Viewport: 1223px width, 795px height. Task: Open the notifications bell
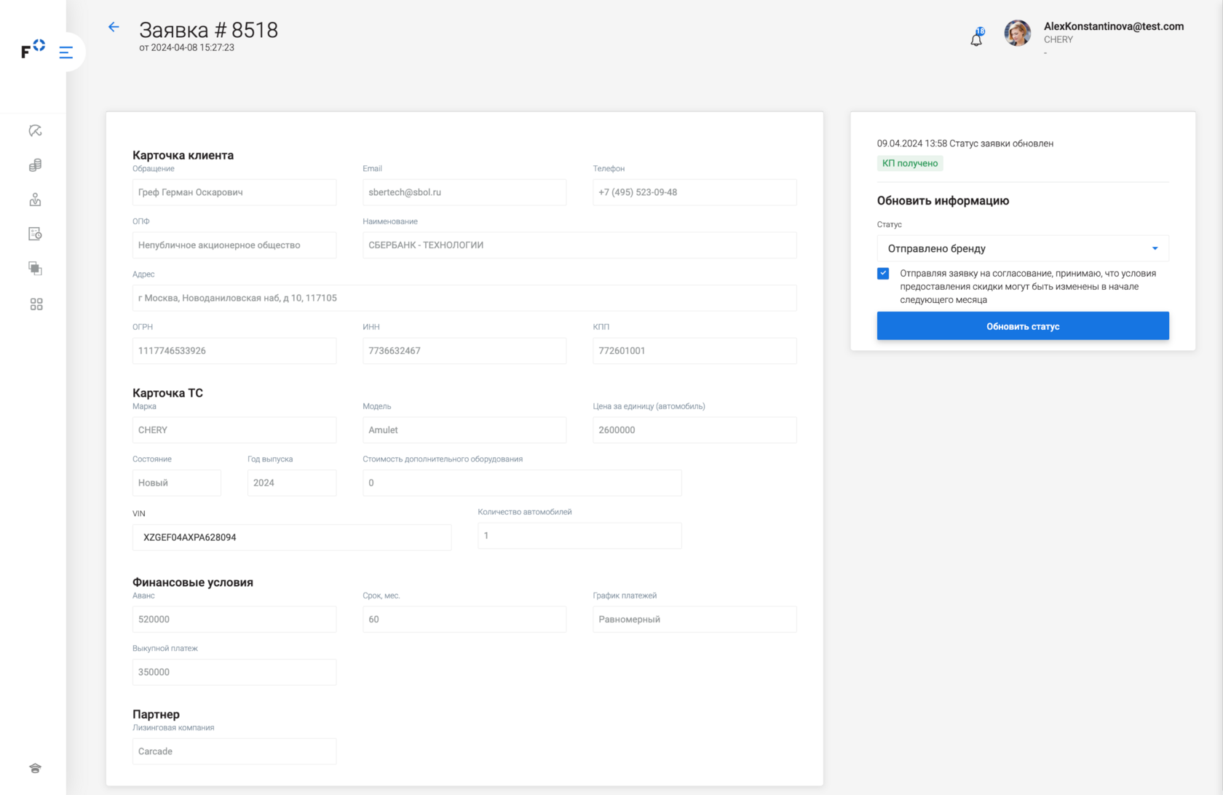[976, 39]
